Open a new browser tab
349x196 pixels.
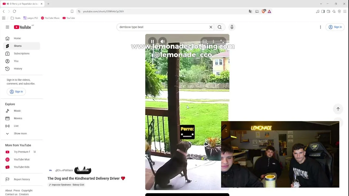[x=48, y=4]
